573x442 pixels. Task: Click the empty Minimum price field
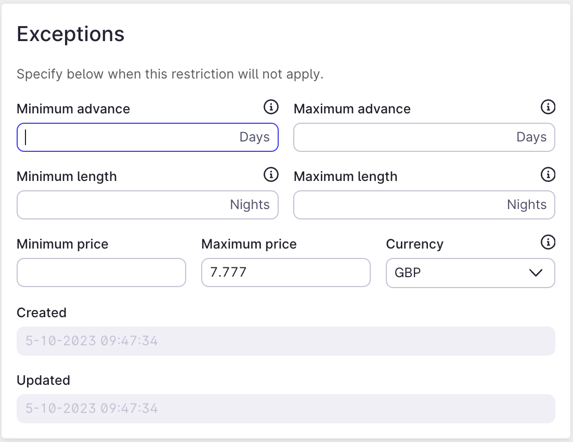click(101, 272)
